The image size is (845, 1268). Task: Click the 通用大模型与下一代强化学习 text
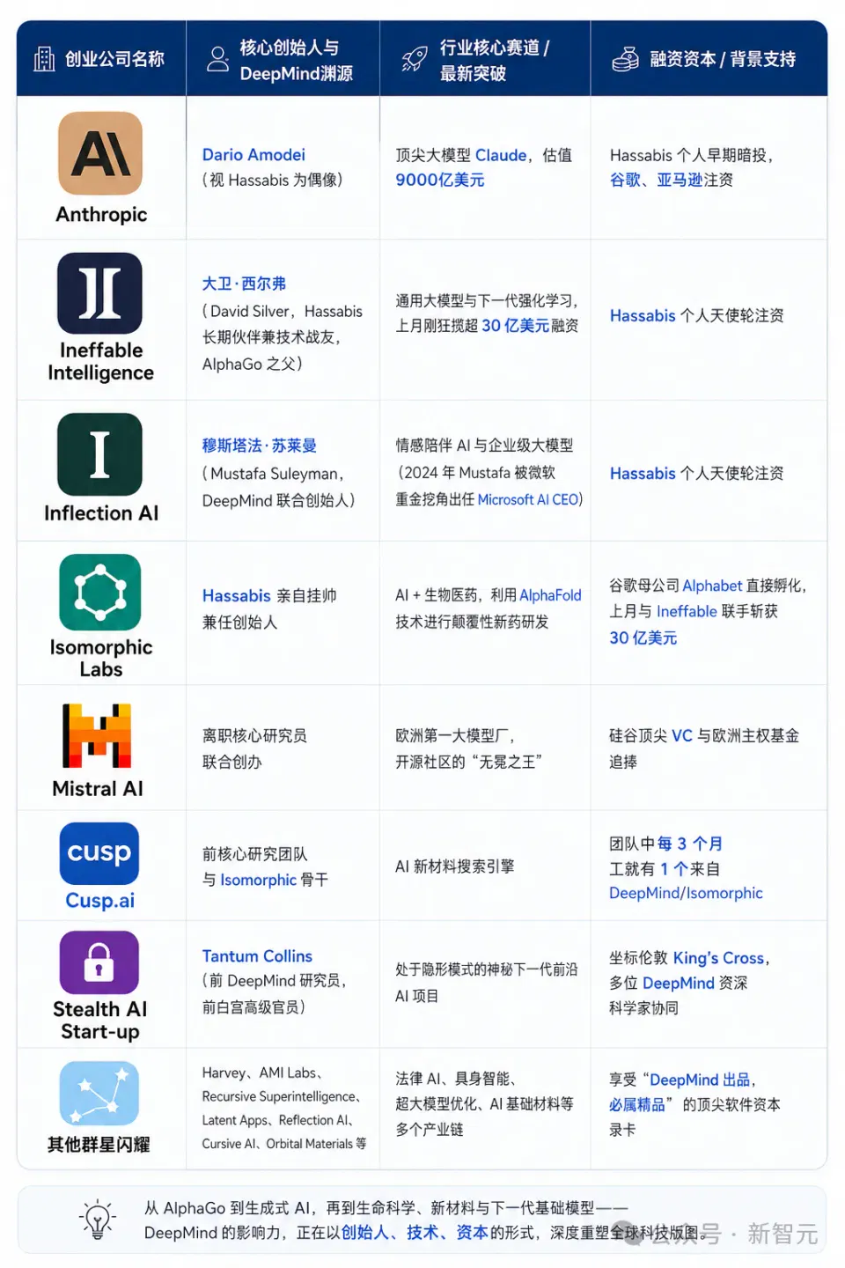[x=487, y=301]
